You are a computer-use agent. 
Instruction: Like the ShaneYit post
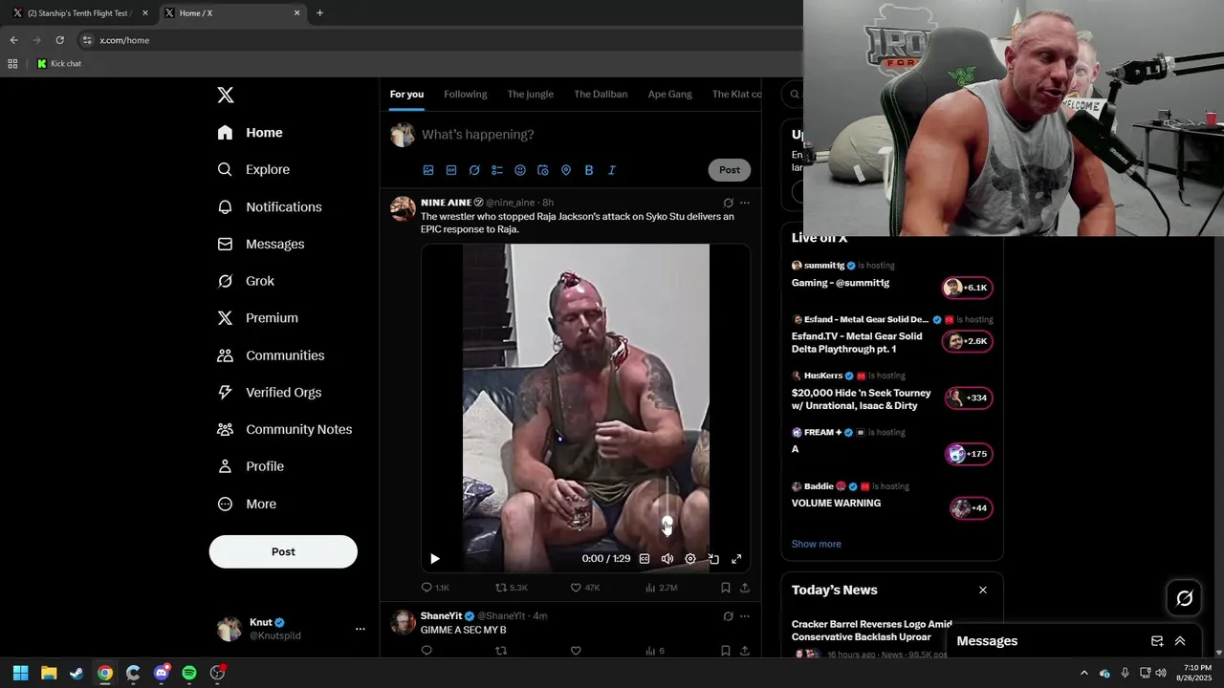point(576,651)
